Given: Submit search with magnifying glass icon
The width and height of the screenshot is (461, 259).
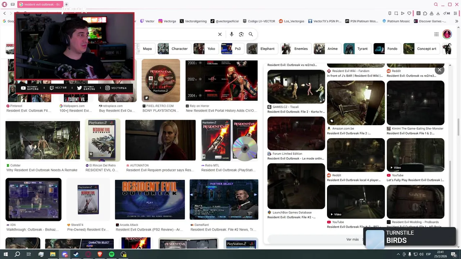Looking at the screenshot, I should pyautogui.click(x=251, y=34).
